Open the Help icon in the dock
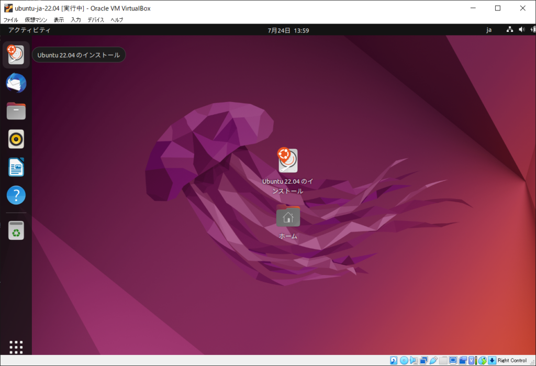Screen dimensions: 536x366 pyautogui.click(x=16, y=195)
